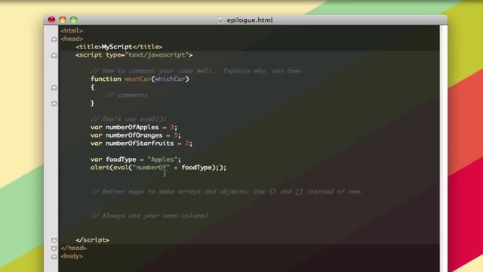Click the "Apples" string literal
The width and height of the screenshot is (483, 272).
(163, 159)
